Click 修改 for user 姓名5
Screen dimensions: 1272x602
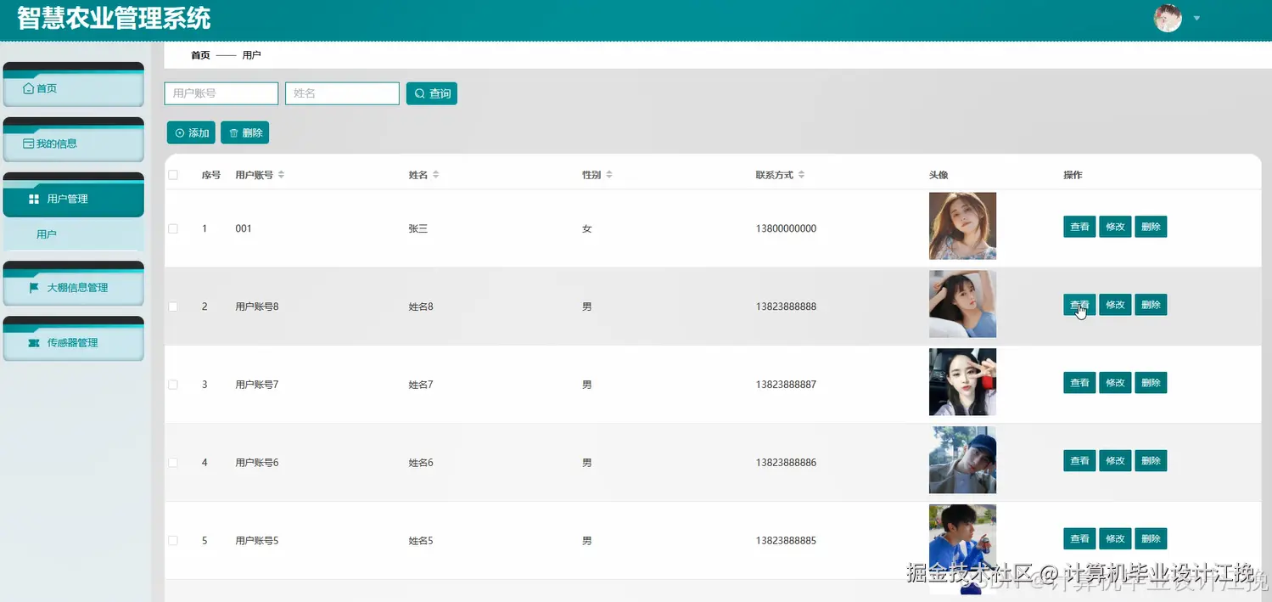pos(1115,539)
